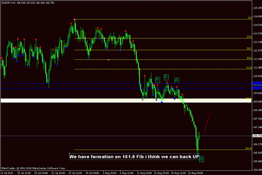This screenshot has height=175, width=262.
Task: Click the 30 Jul 04:00 time label
Action: [x=92, y=173]
